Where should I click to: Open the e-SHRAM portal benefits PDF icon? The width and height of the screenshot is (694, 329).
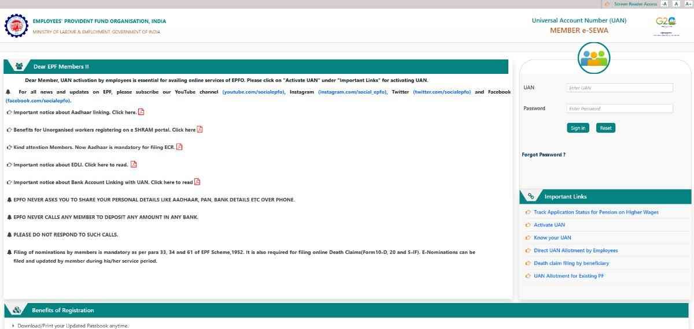click(x=200, y=129)
